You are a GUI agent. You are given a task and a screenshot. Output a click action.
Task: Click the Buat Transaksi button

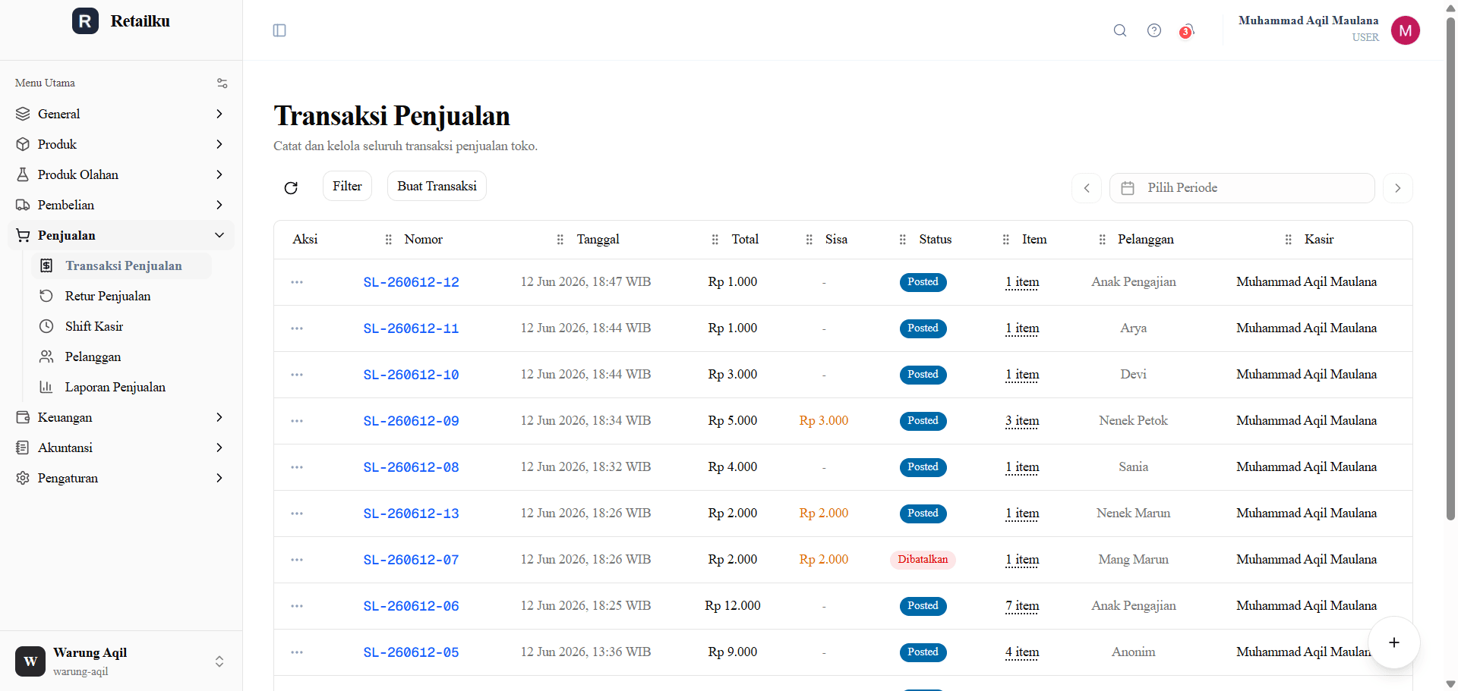[x=437, y=186]
